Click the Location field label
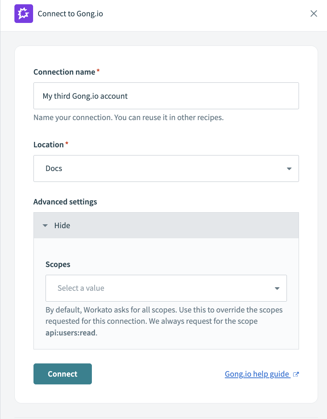This screenshot has height=419, width=327. tap(49, 145)
